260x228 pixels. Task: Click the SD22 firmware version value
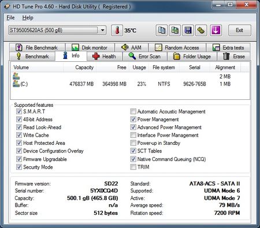tap(111, 184)
